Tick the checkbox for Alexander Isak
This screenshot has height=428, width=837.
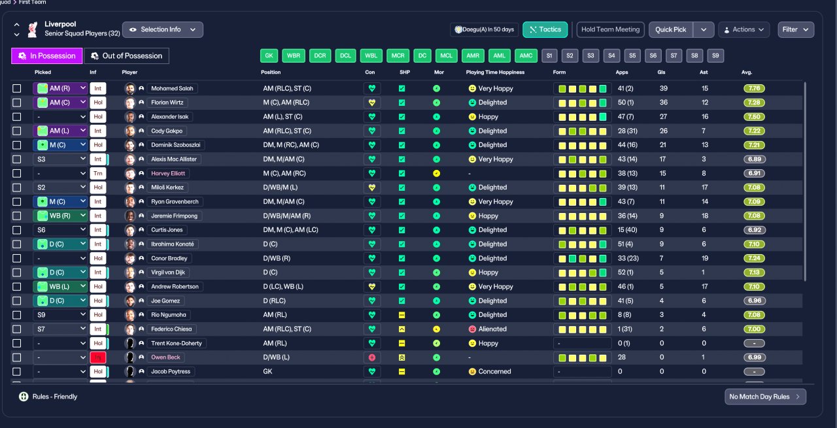tap(17, 117)
